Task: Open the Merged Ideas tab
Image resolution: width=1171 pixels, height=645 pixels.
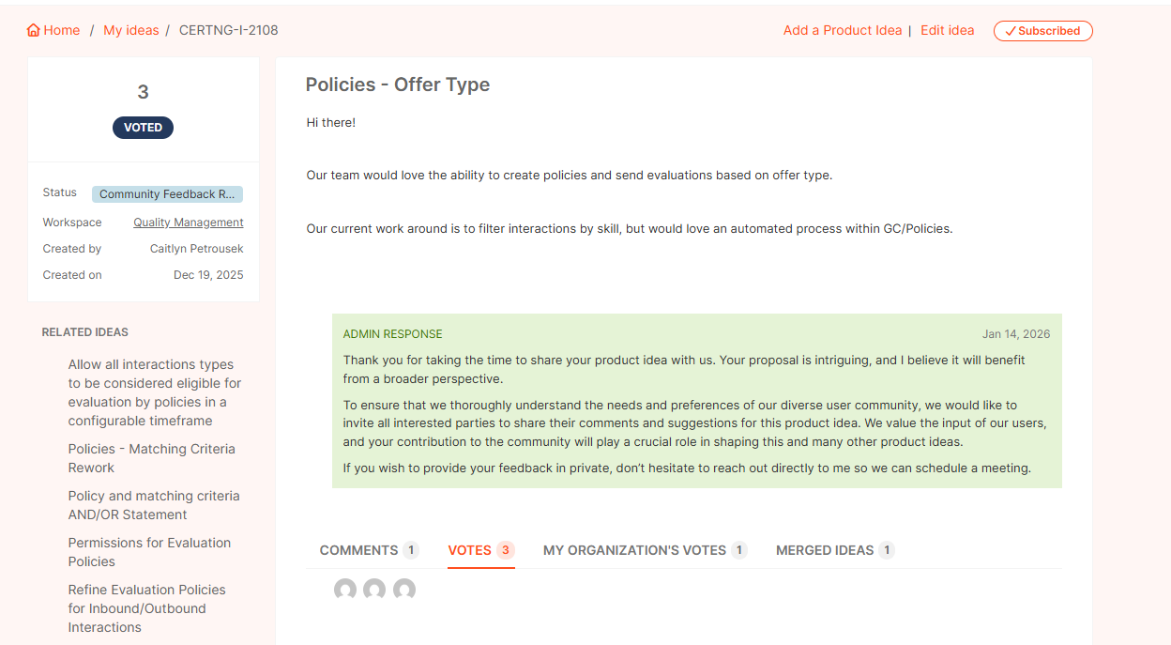Action: pyautogui.click(x=834, y=550)
